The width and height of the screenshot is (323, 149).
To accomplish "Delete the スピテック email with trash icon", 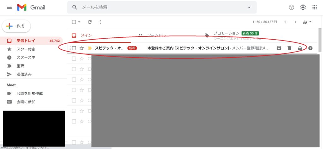I will (x=289, y=48).
